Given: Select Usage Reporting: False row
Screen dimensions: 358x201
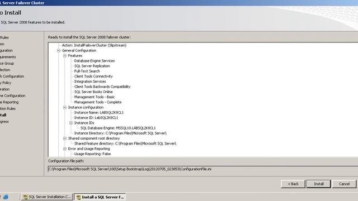Looking at the screenshot, I should click(x=92, y=154).
